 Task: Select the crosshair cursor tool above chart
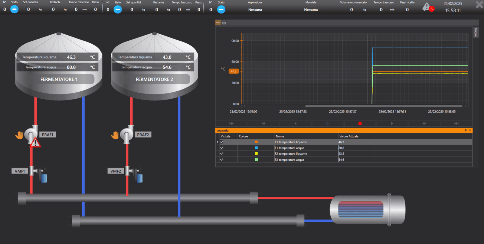click(x=218, y=23)
